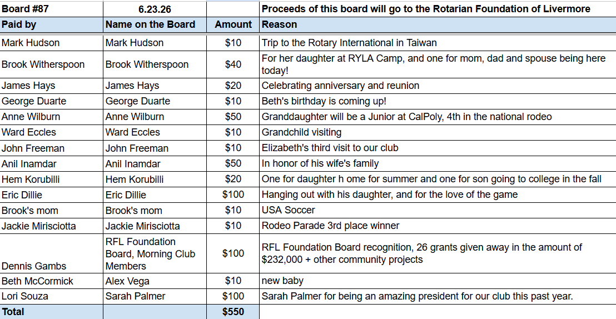The width and height of the screenshot is (616, 319).
Task: Select the Paid by column header
Action: (x=52, y=25)
